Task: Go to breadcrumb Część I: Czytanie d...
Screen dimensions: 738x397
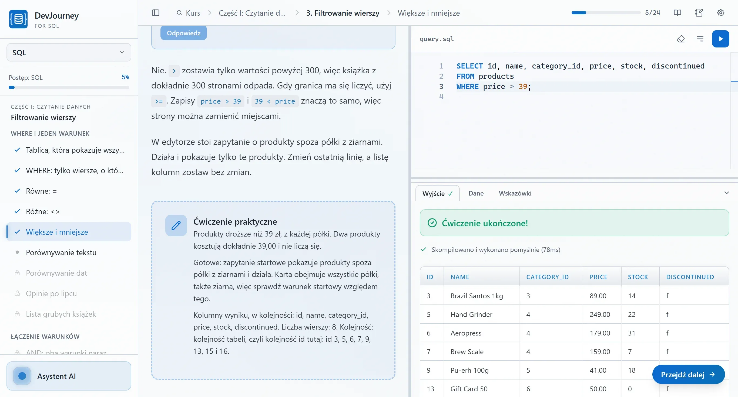Action: [252, 13]
